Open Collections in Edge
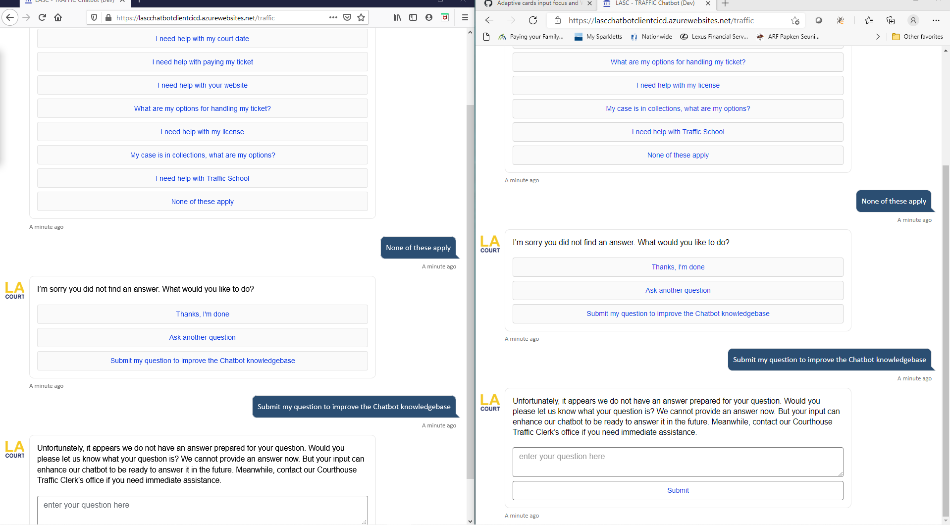This screenshot has height=525, width=950. click(891, 20)
